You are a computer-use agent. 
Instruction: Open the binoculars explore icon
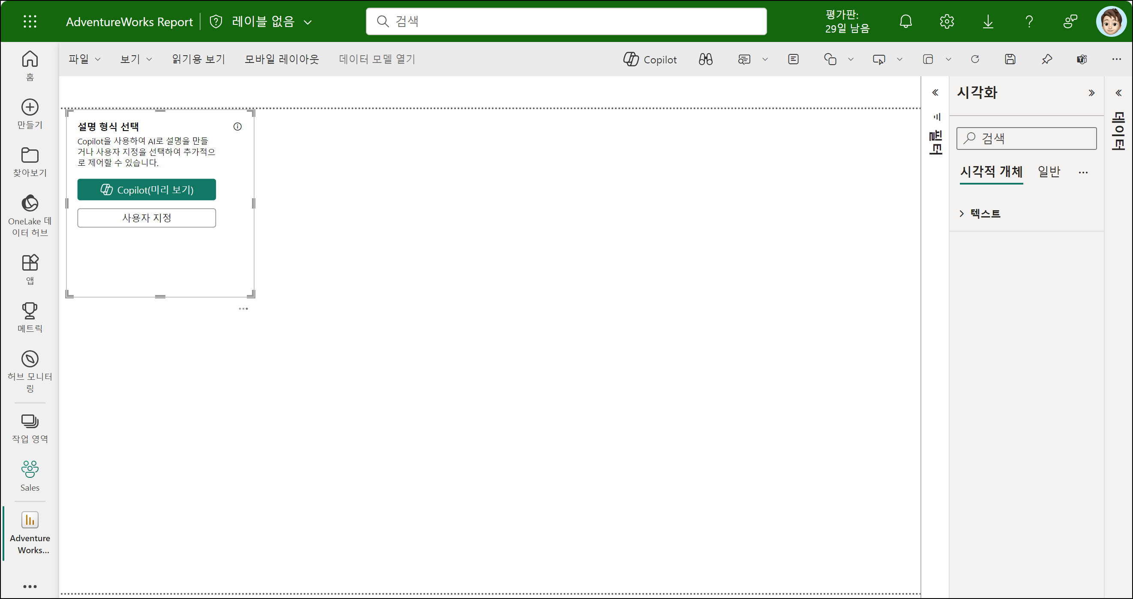pyautogui.click(x=705, y=60)
